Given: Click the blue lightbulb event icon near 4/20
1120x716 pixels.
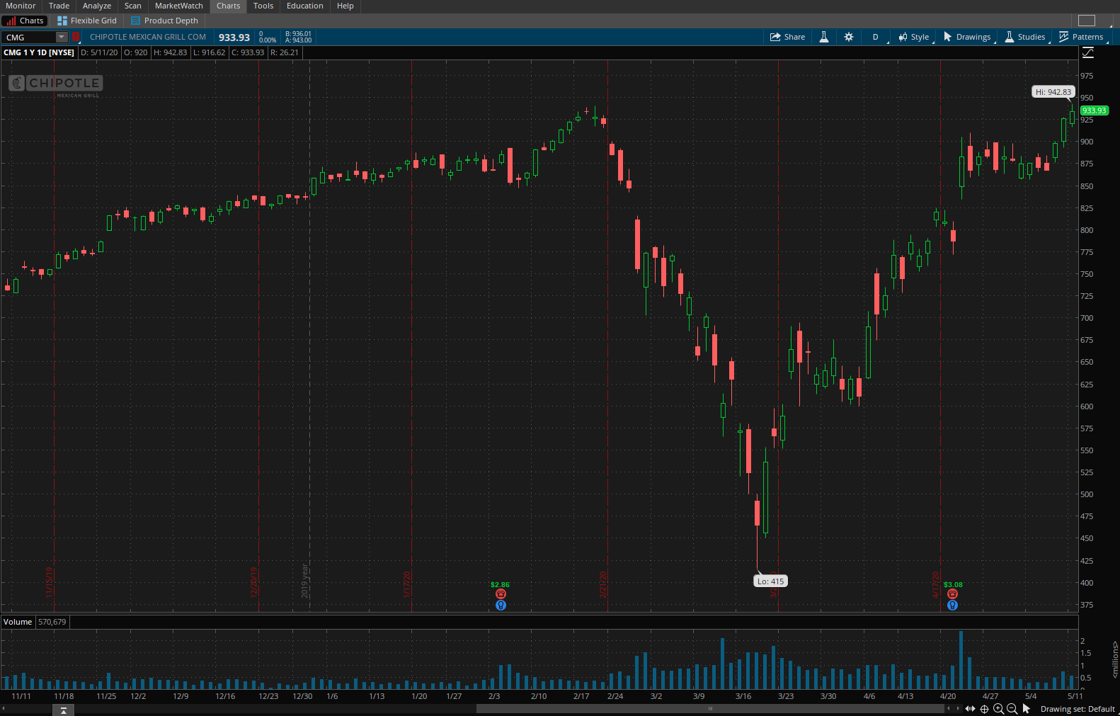Looking at the screenshot, I should [952, 605].
